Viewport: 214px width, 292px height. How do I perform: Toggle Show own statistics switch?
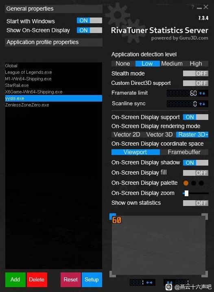195,203
